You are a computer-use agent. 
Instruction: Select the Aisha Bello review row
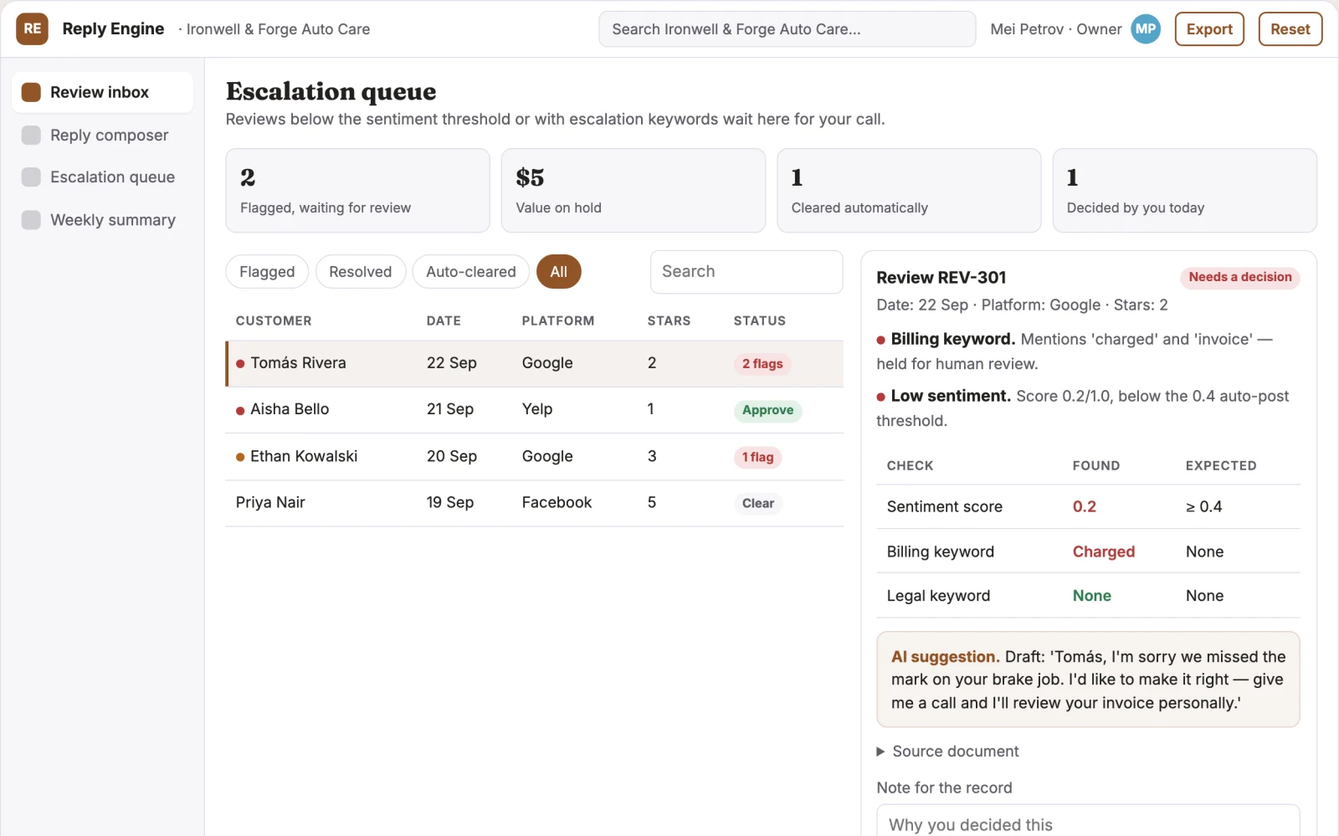(x=535, y=410)
